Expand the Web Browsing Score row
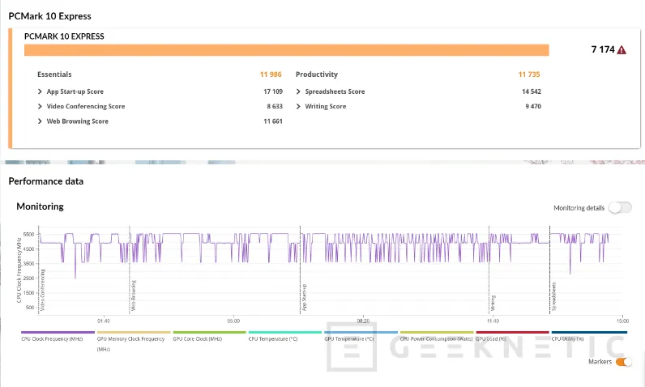645x387 pixels. tap(40, 121)
